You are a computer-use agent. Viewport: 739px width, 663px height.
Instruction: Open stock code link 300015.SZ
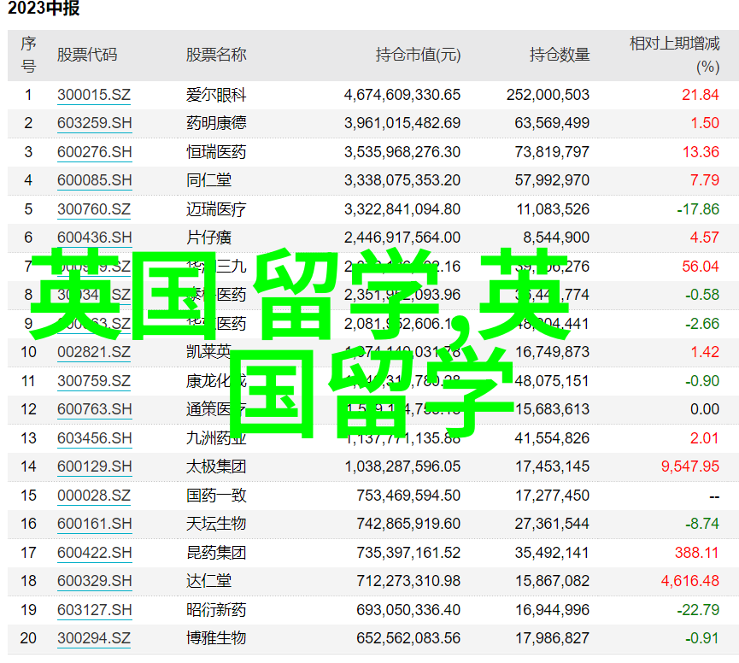point(94,95)
